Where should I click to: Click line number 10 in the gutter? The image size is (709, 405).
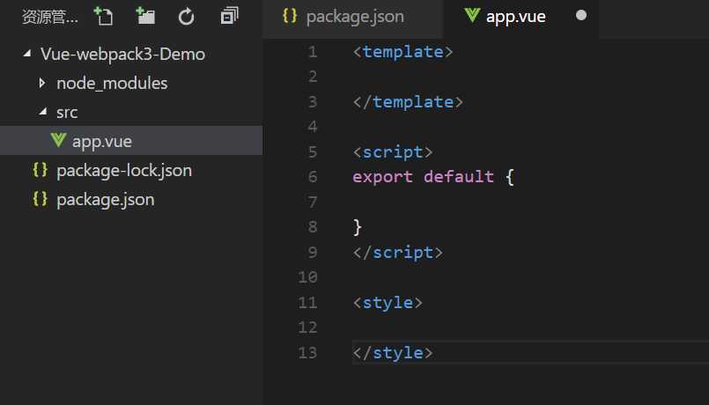[x=307, y=277]
